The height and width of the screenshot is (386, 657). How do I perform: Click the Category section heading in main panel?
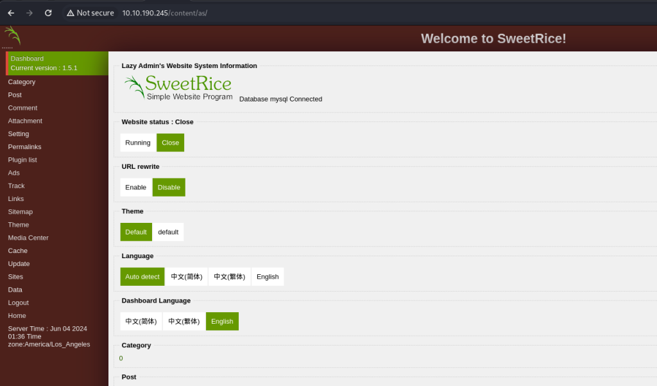[x=136, y=346]
